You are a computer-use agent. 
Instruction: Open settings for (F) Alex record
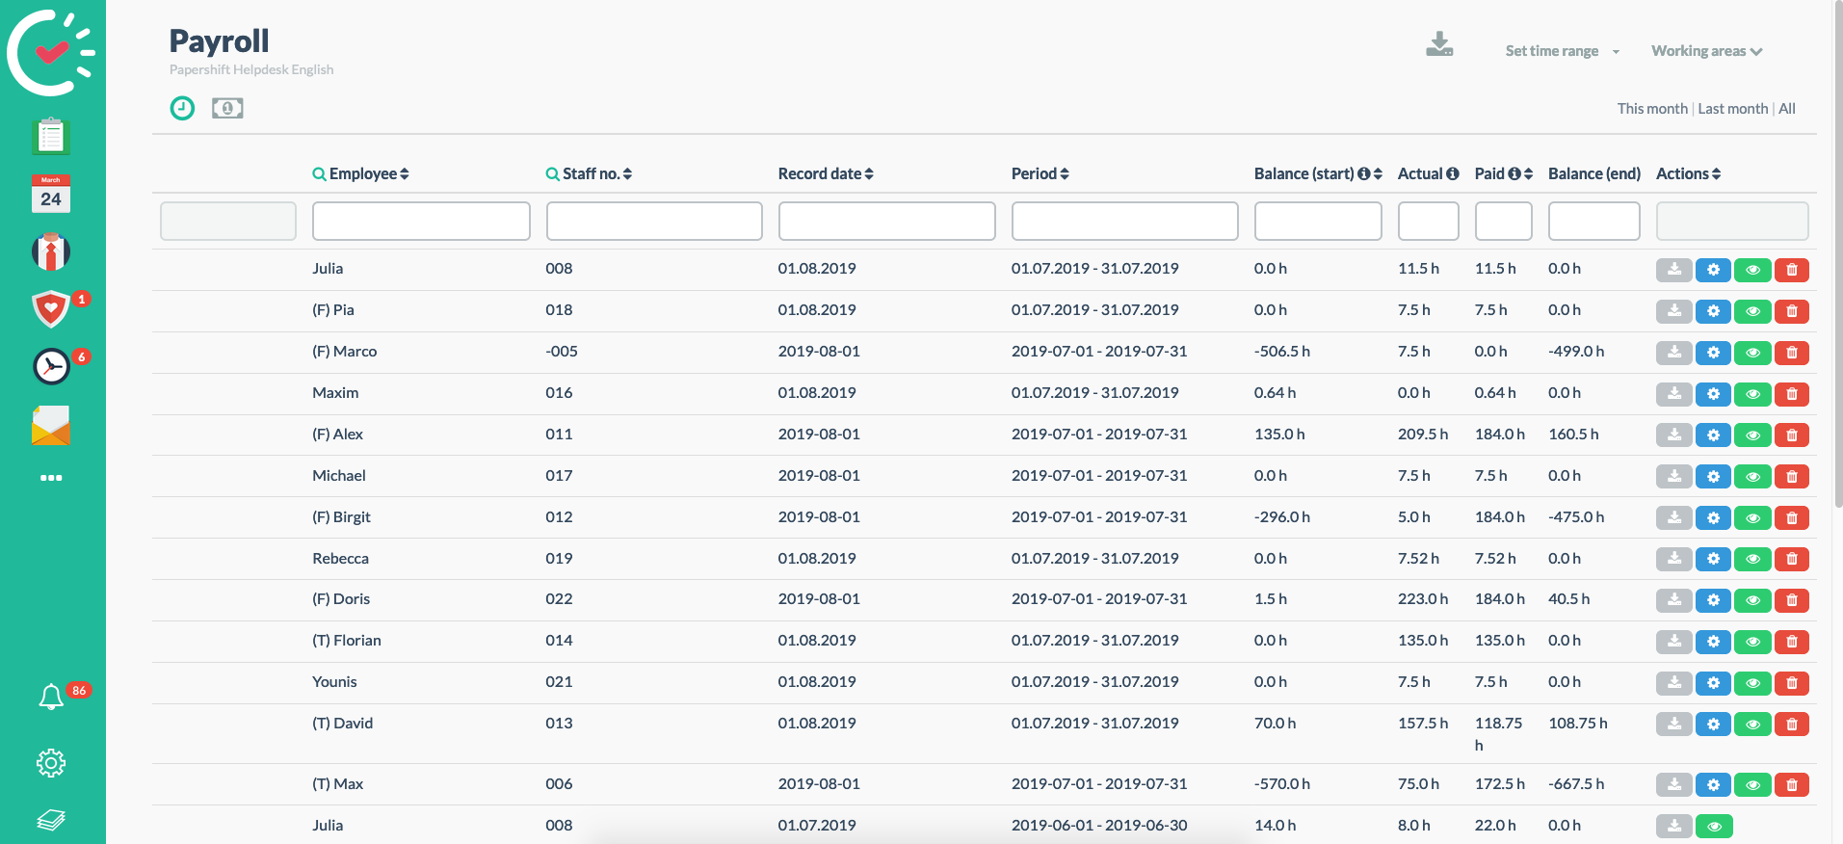pyautogui.click(x=1713, y=435)
